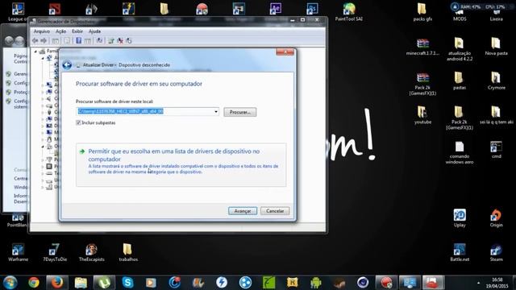The height and width of the screenshot is (290, 516).
Task: Click the Cancelar button
Action: coord(275,211)
